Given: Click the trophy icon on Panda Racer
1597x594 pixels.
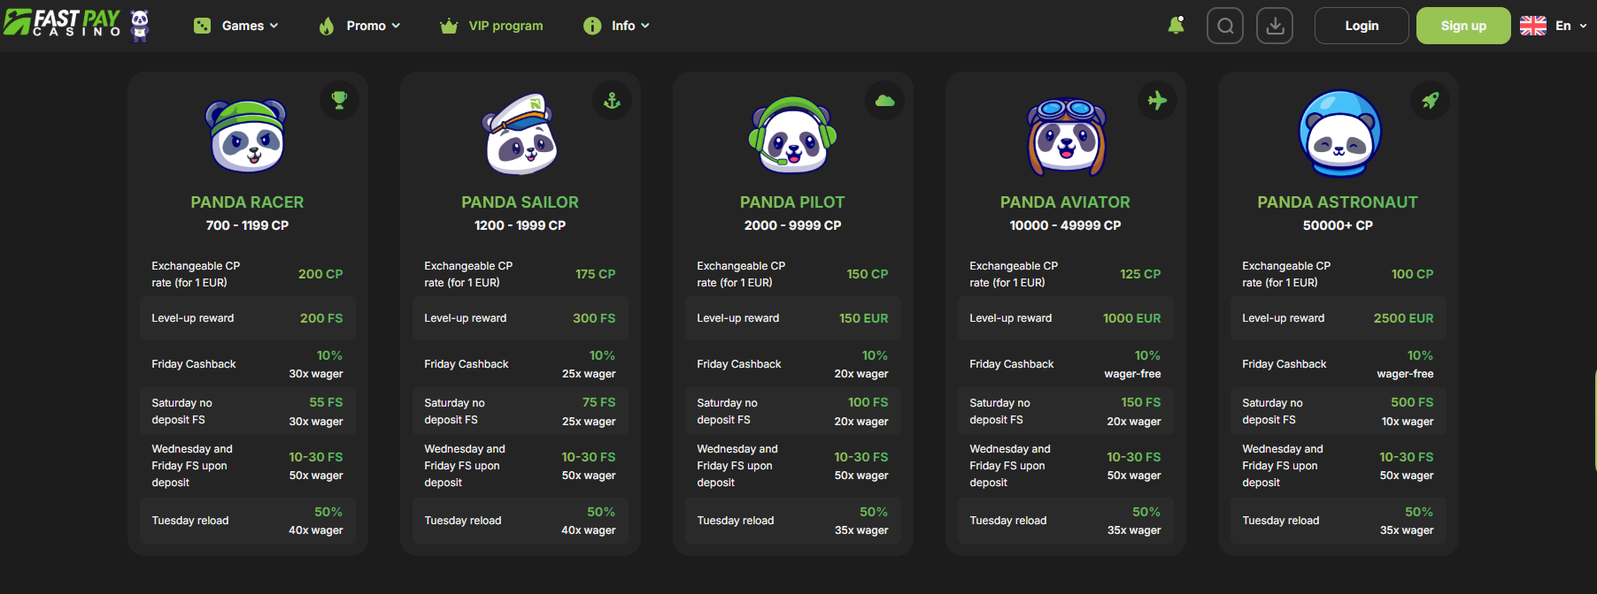Looking at the screenshot, I should [339, 101].
